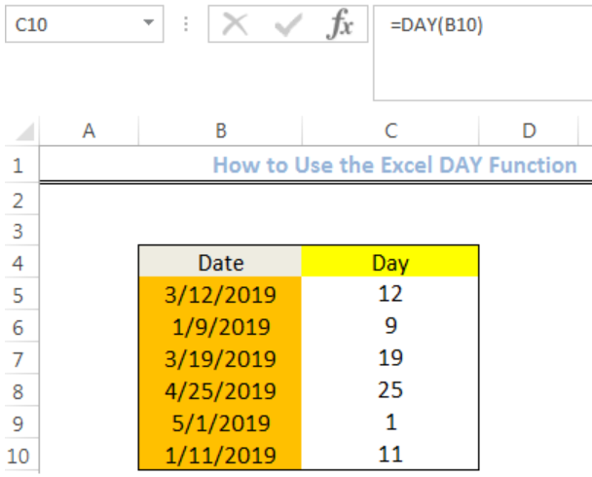Click the Cancel (X) formula entry icon

point(235,24)
